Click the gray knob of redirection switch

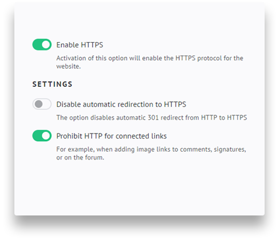pos(38,104)
